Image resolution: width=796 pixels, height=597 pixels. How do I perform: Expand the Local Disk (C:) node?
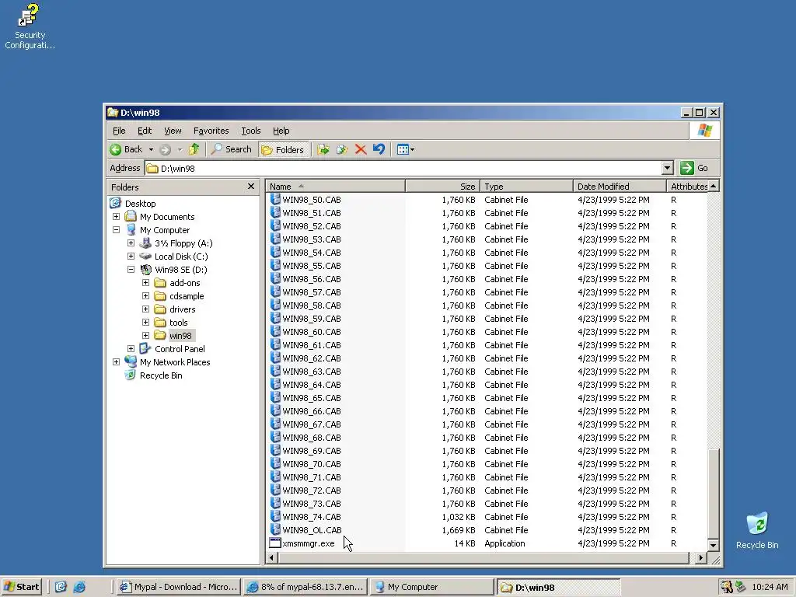point(131,257)
